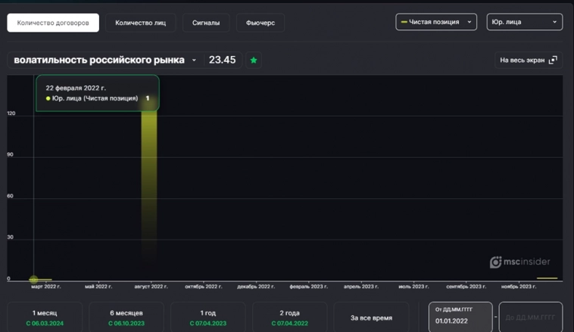Click the 23.45 value box
Image resolution: width=574 pixels, height=332 pixels.
(222, 60)
